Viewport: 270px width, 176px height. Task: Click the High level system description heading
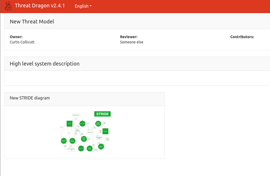(x=45, y=64)
